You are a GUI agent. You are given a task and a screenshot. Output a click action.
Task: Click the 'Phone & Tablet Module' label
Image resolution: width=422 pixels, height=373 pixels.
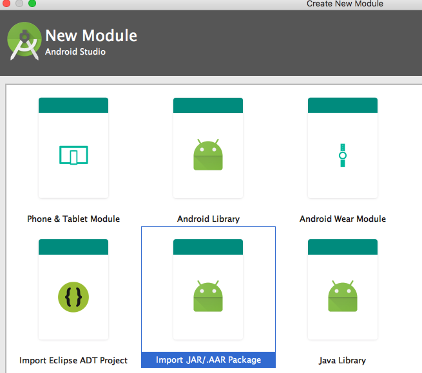73,219
